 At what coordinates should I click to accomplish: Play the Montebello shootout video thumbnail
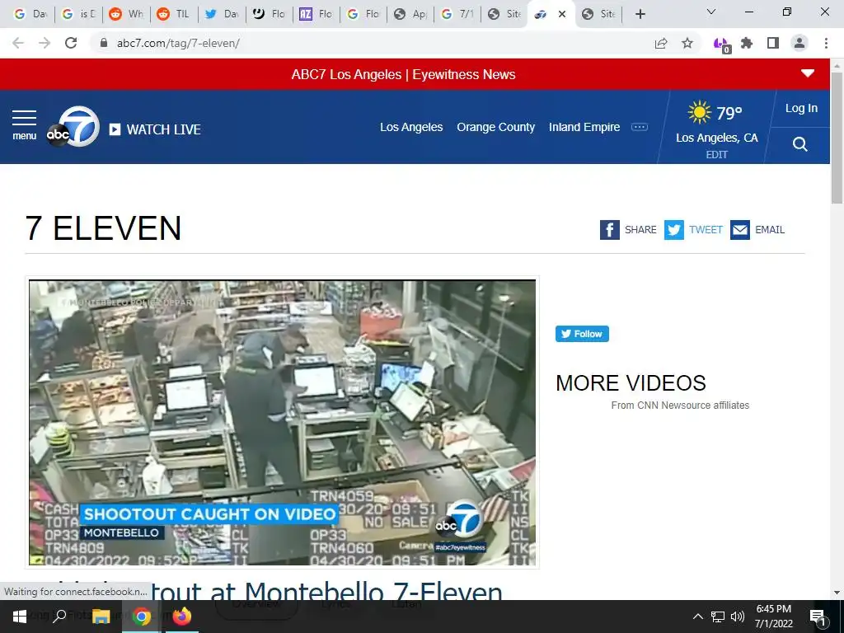(x=282, y=423)
